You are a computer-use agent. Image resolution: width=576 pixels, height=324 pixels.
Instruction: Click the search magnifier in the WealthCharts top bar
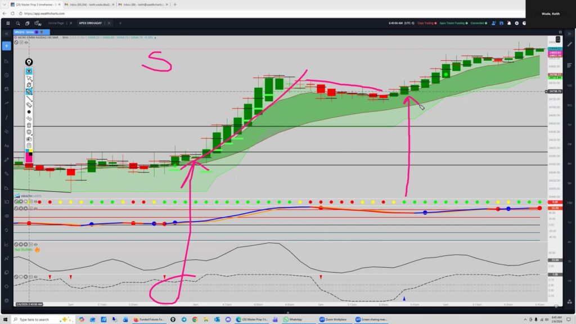click(17, 23)
